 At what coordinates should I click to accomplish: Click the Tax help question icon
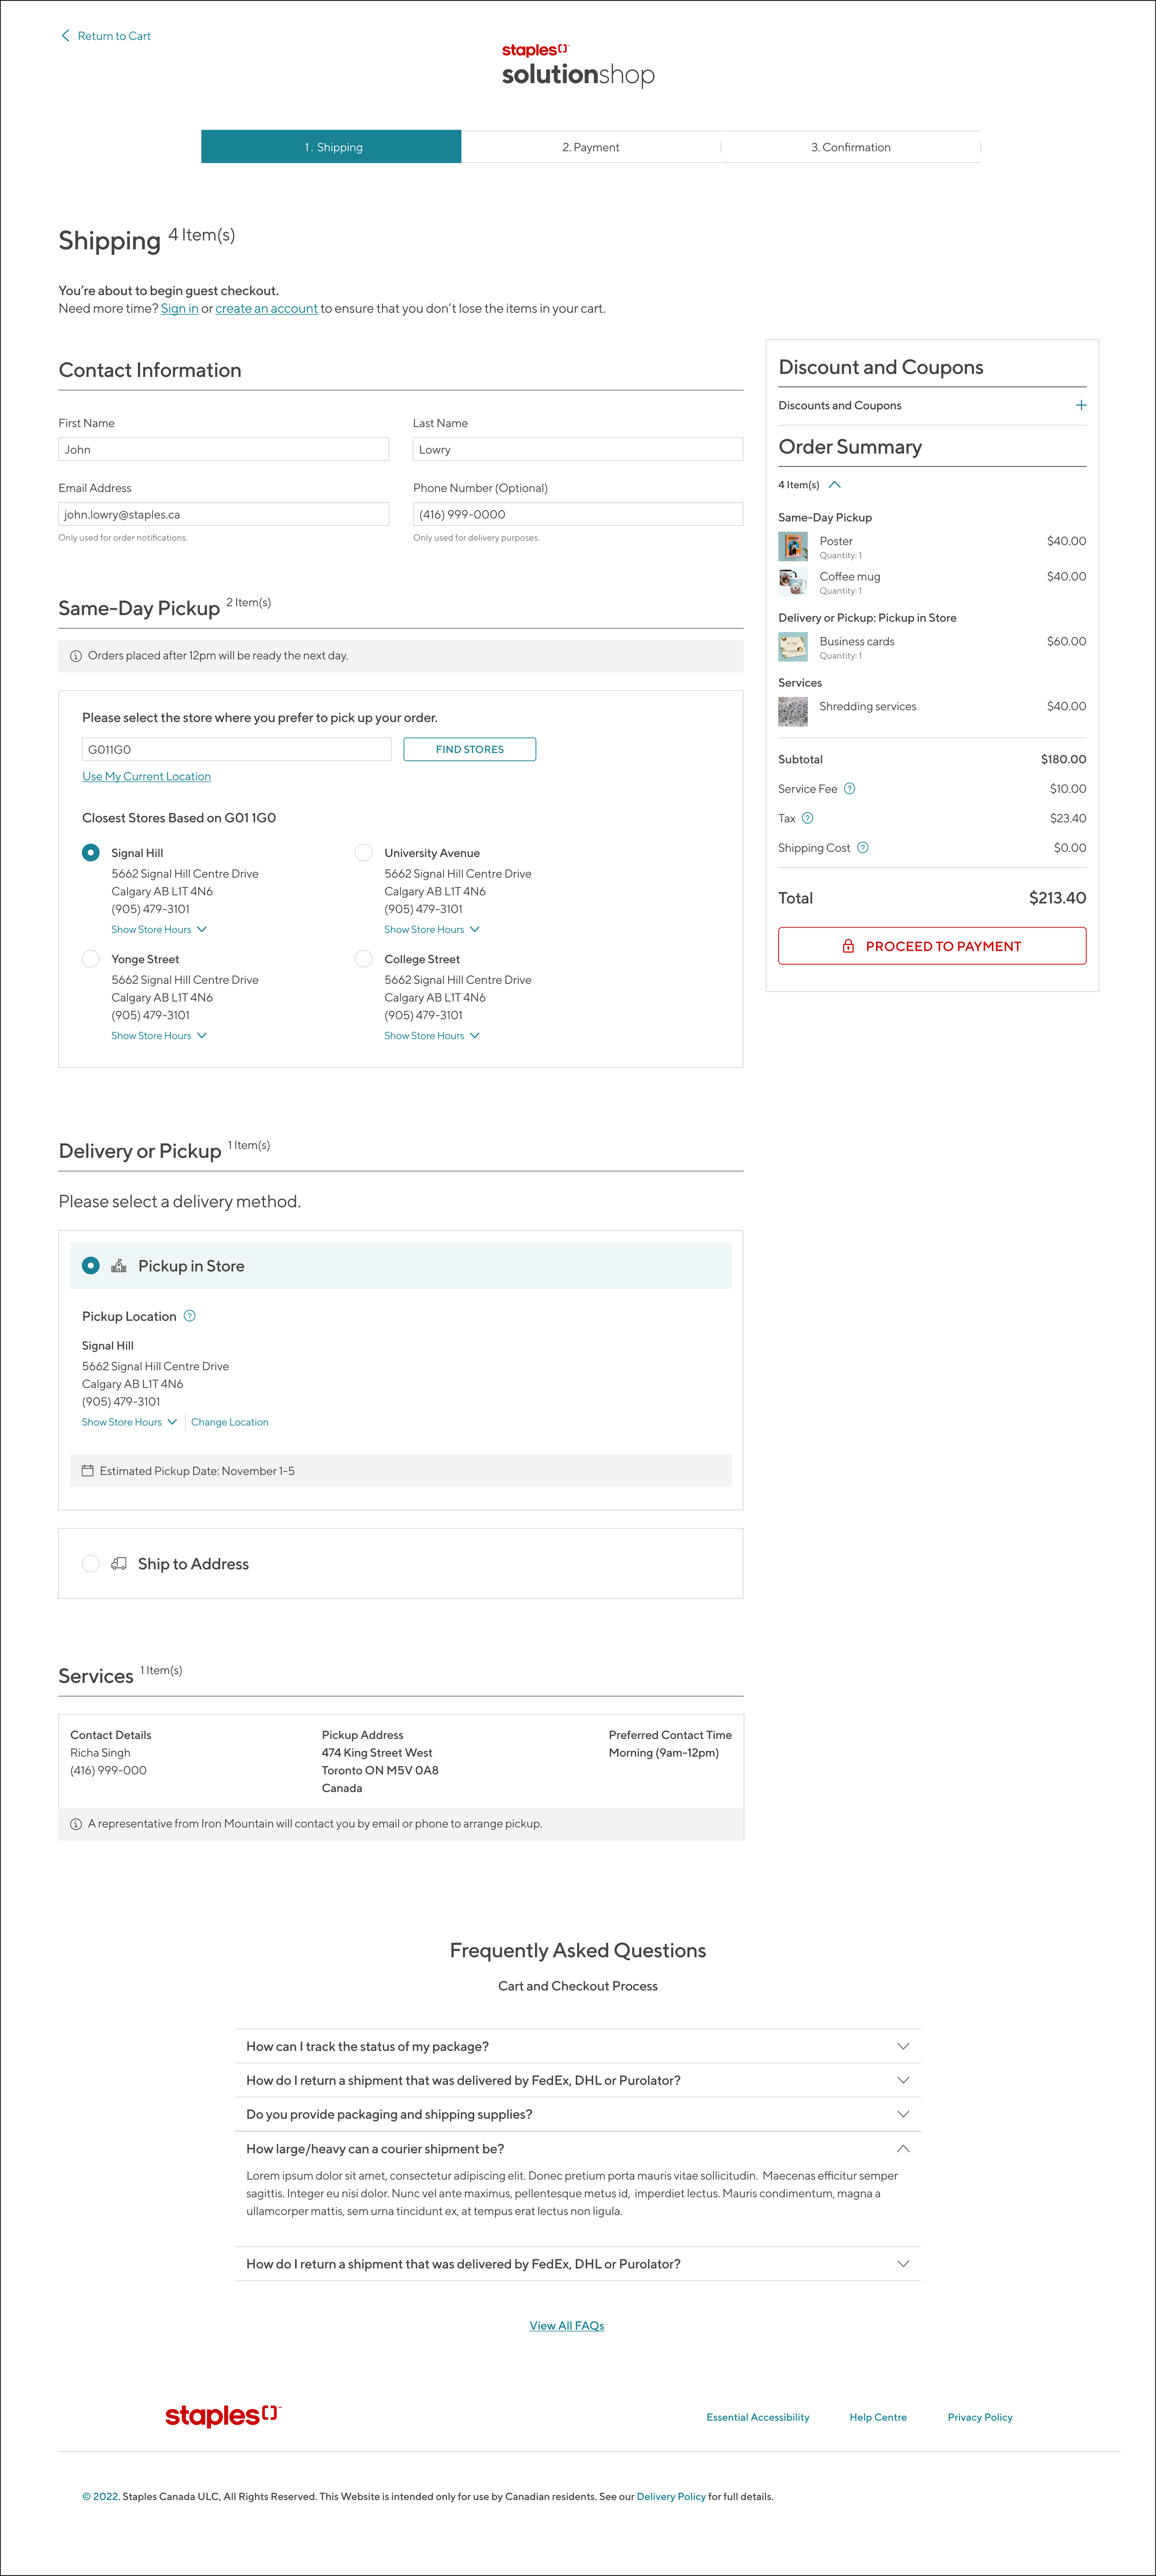point(808,818)
